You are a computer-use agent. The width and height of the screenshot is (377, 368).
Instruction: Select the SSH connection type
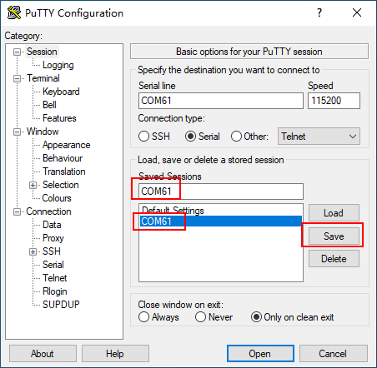pos(154,137)
